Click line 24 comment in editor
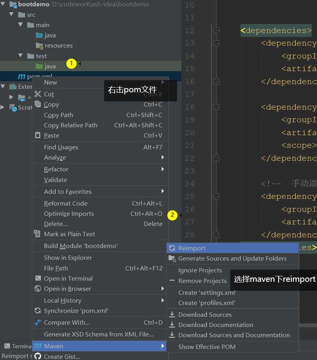Viewport: 317px width, 360px height. (x=289, y=184)
